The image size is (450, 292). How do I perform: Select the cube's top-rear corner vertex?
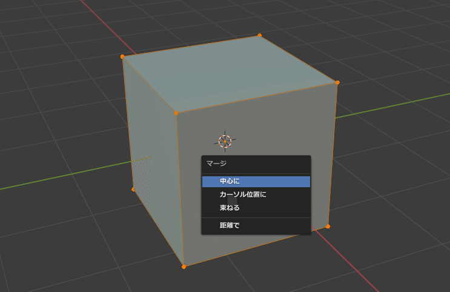(259, 35)
